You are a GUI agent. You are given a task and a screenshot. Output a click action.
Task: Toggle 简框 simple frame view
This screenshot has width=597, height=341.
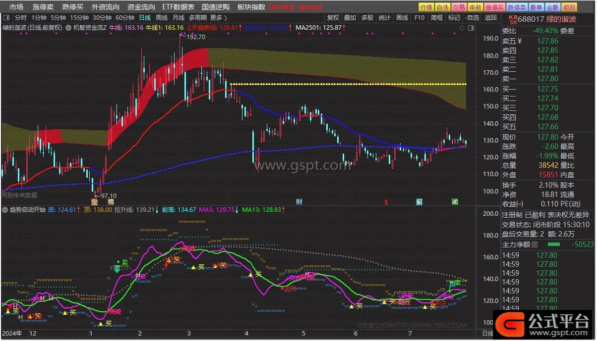(437, 17)
